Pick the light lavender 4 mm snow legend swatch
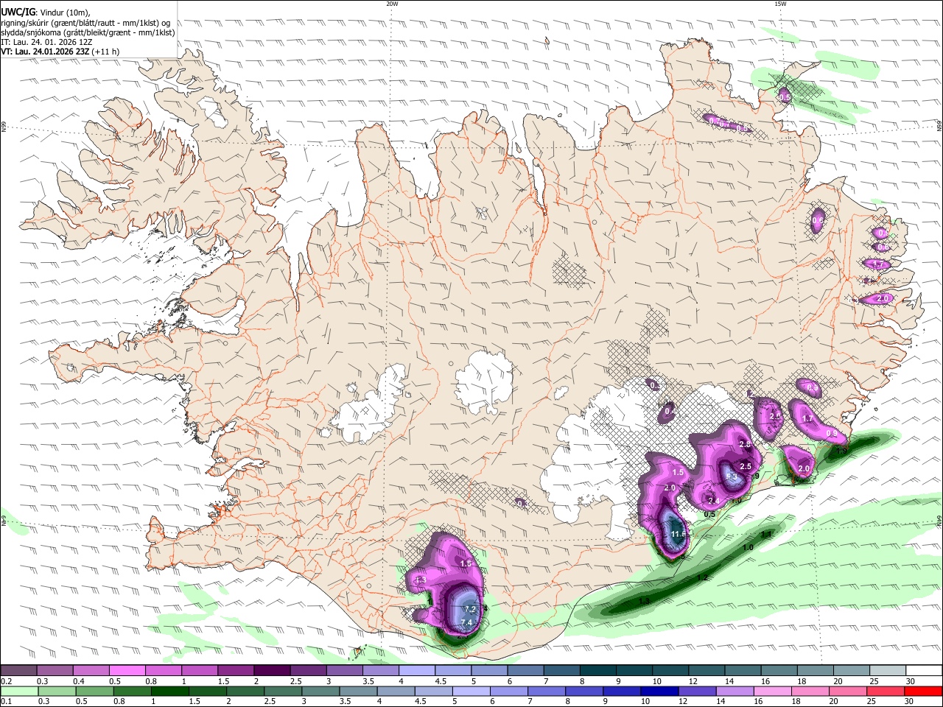The height and width of the screenshot is (707, 943). (417, 671)
